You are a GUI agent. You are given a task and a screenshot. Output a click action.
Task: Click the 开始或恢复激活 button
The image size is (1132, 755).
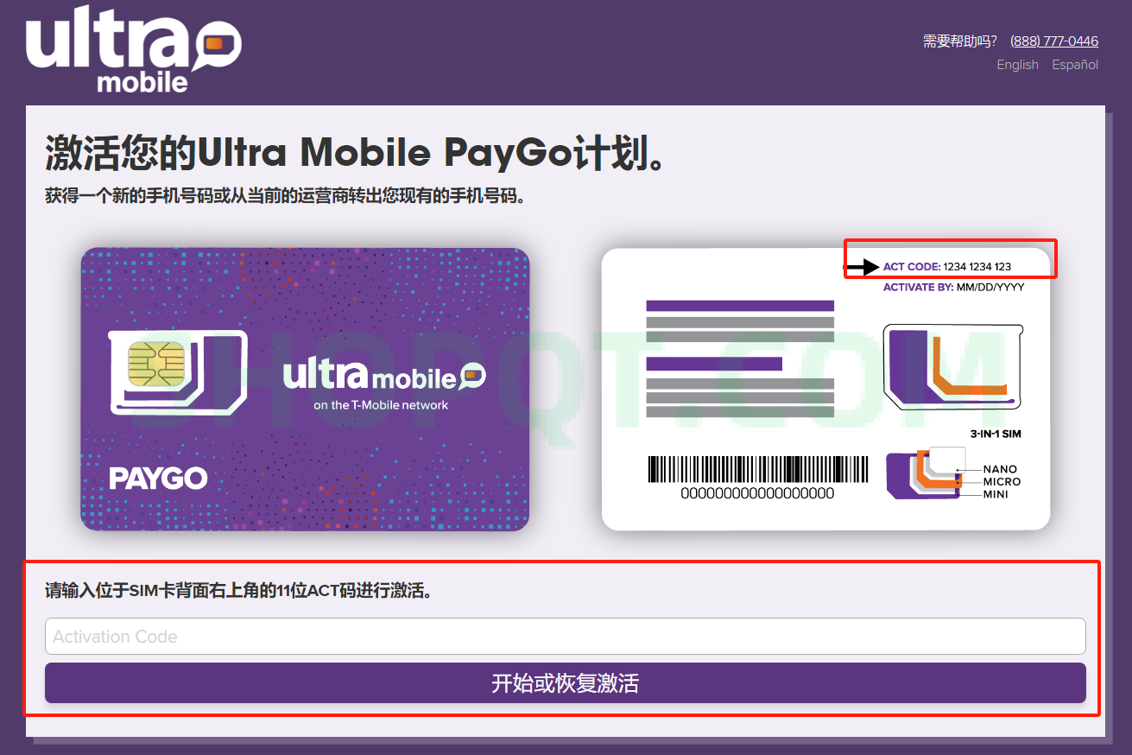565,683
